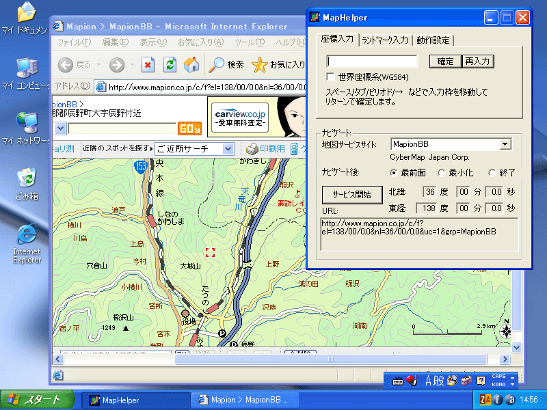Image resolution: width=547 pixels, height=410 pixels.
Task: Click the info tray icon next to ZA
Action: tap(498, 400)
